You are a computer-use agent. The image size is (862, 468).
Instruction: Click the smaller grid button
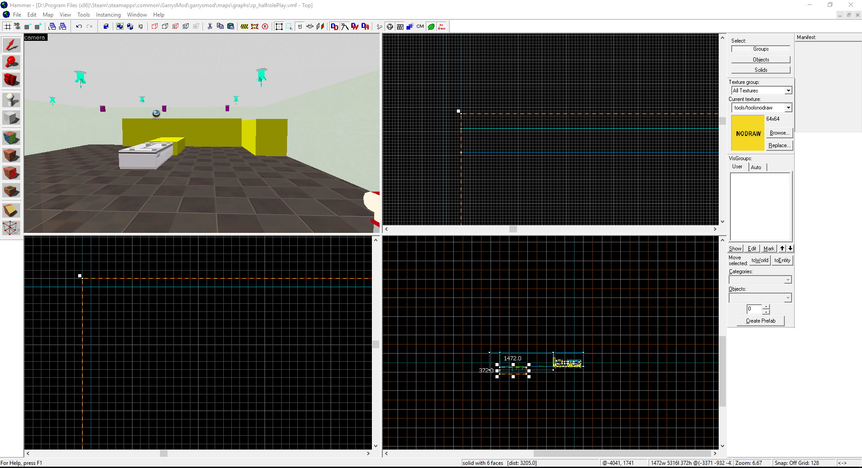coord(27,26)
